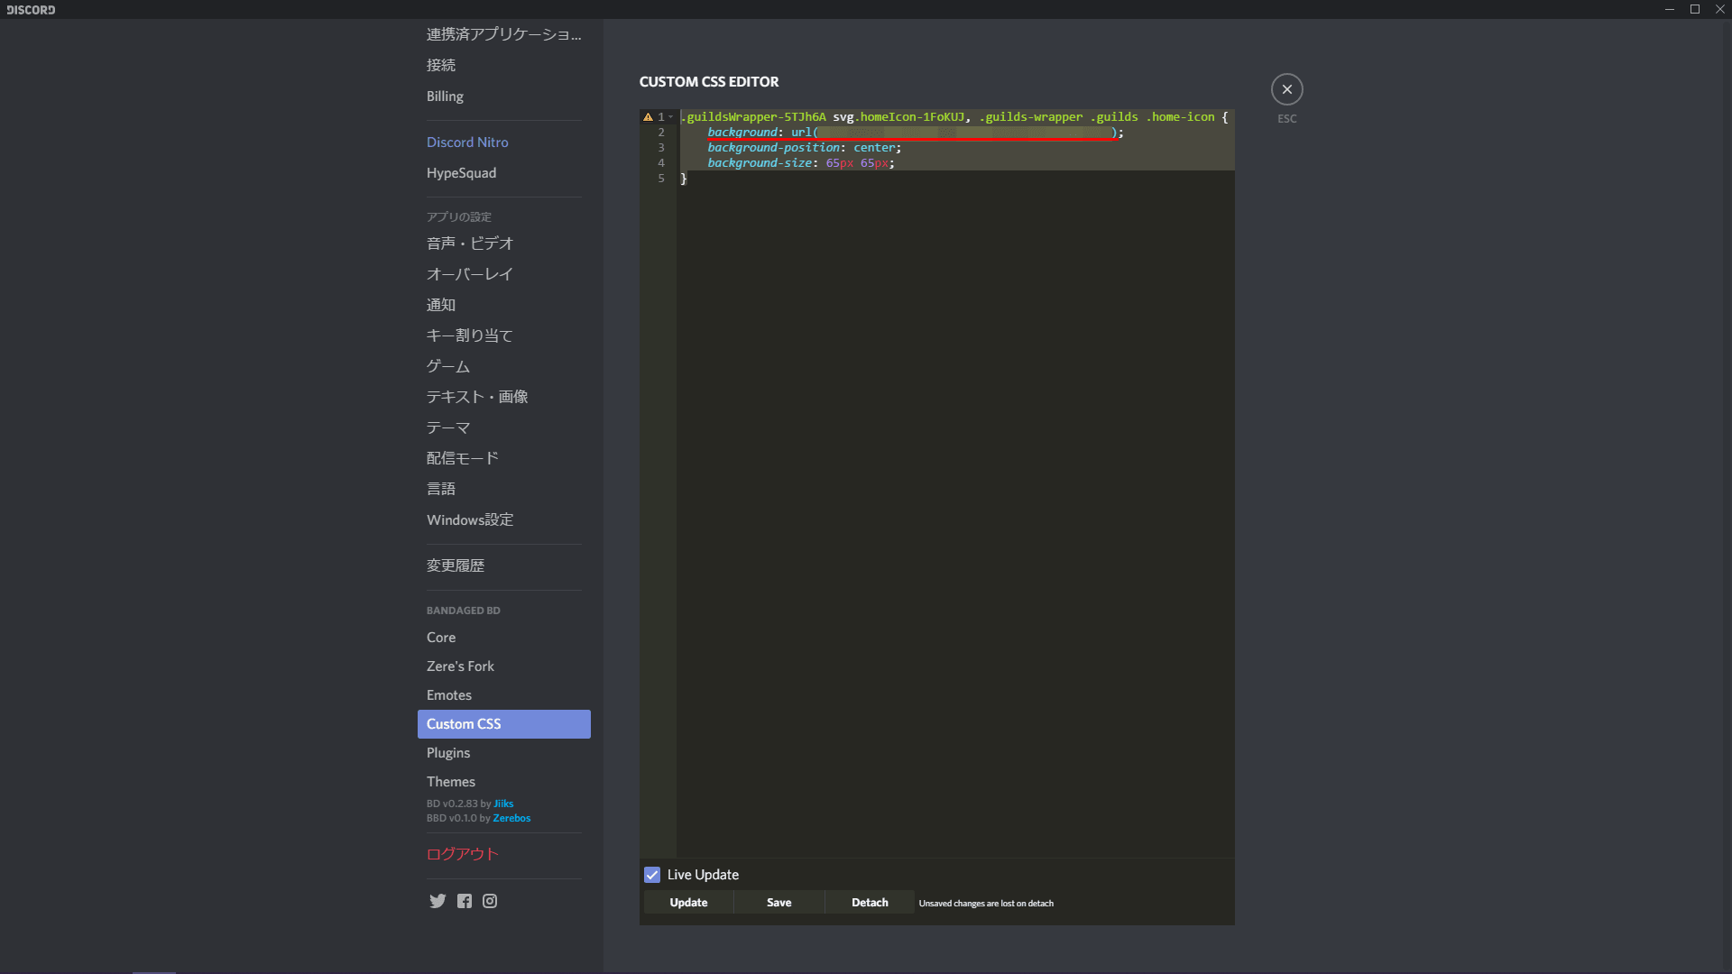Viewport: 1732px width, 974px height.
Task: Expand the 変更履歴 section
Action: [x=456, y=565]
